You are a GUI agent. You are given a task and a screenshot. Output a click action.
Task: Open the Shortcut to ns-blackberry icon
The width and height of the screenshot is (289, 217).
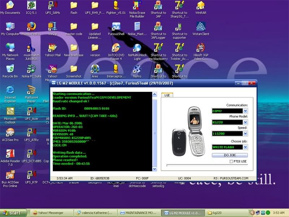pos(158,52)
